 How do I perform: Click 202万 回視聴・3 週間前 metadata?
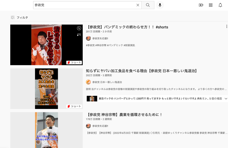(x=99, y=75)
